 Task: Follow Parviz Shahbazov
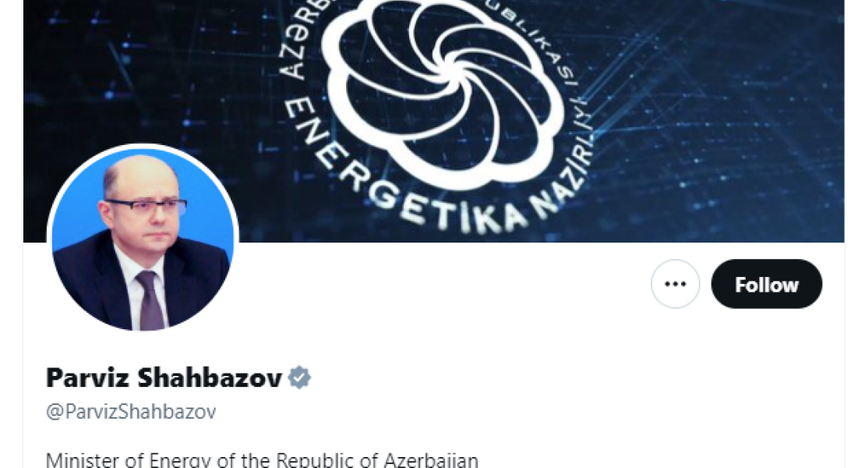(766, 284)
